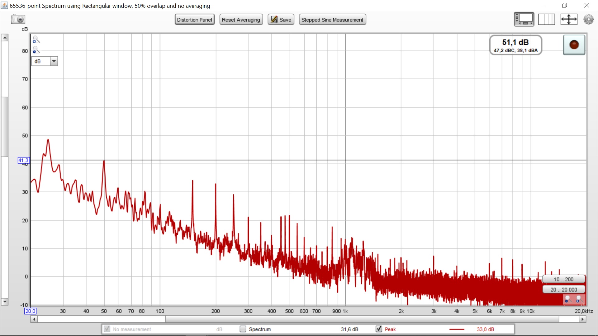The width and height of the screenshot is (598, 336).
Task: Click the vertical zoom out magnifier
Action: click(x=36, y=50)
